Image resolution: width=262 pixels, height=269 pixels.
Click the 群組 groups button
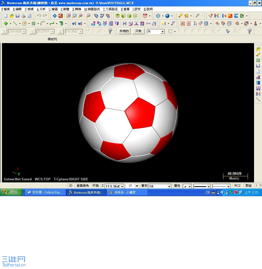click(248, 186)
